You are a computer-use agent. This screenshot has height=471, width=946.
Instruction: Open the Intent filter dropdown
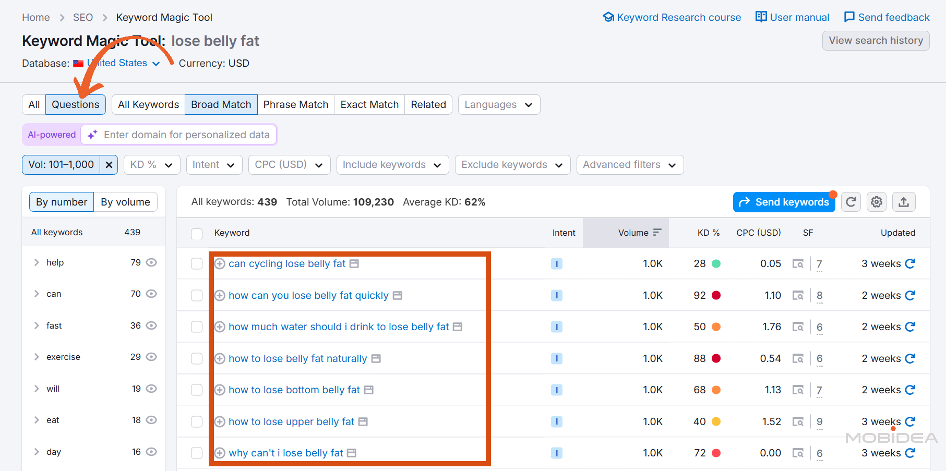pos(214,165)
